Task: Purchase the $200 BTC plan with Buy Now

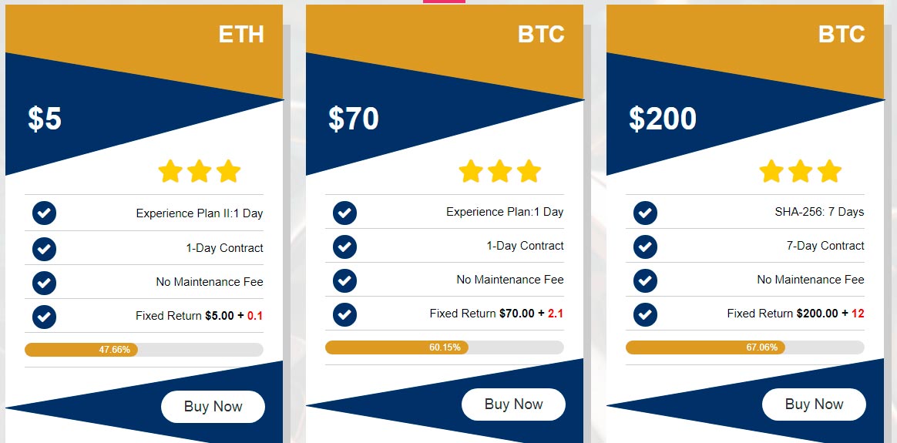Action: (x=814, y=404)
